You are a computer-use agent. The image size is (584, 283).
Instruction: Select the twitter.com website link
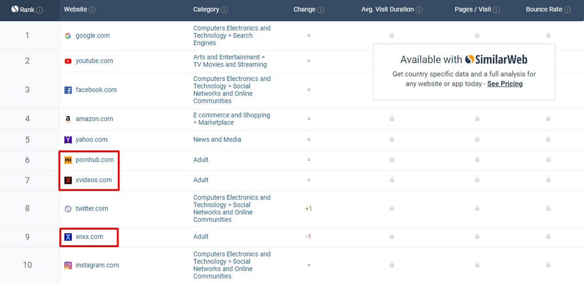click(x=92, y=209)
